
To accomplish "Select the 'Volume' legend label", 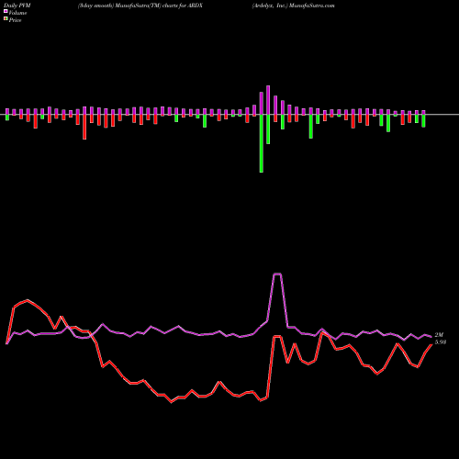I will 17,13.
